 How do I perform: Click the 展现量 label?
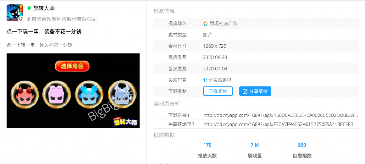pos(255,155)
